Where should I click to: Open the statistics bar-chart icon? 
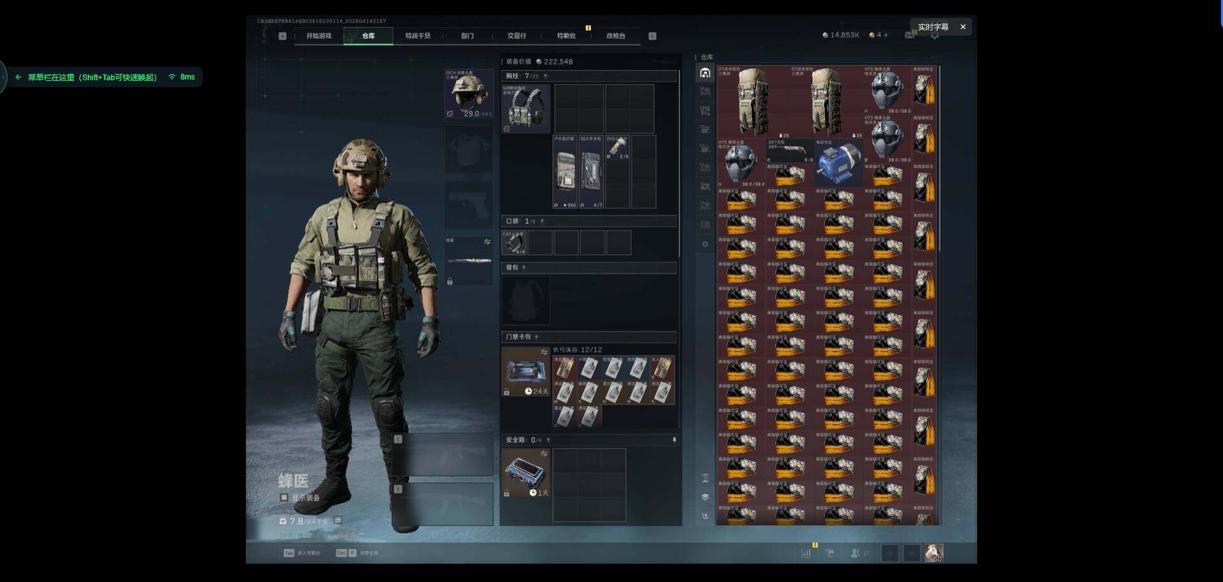(806, 553)
